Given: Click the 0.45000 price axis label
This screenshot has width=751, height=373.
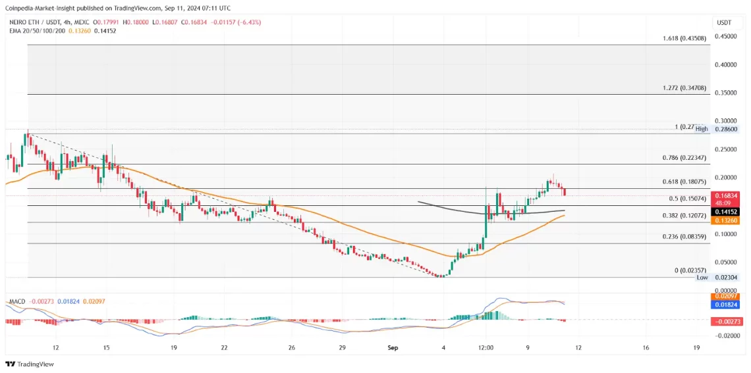Looking at the screenshot, I should (x=725, y=36).
